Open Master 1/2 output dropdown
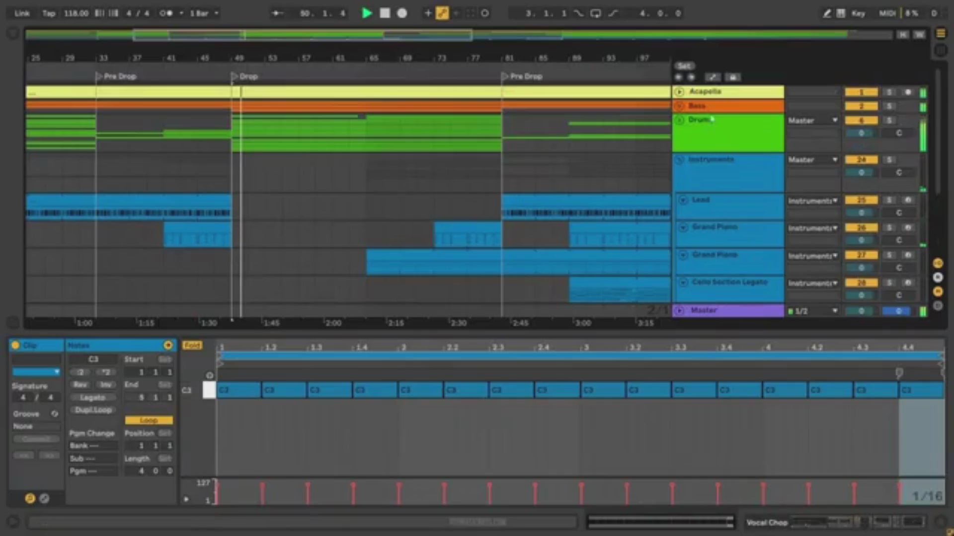954x536 pixels. [813, 311]
